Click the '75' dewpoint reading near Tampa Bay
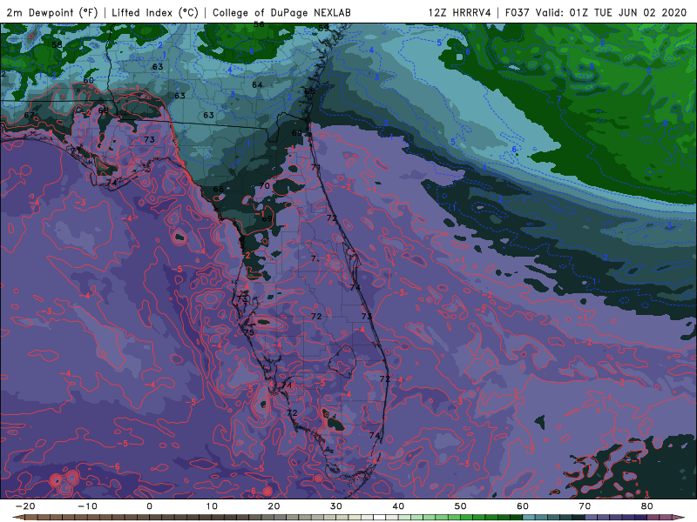Screen dimensions: 697x522 click(249, 332)
